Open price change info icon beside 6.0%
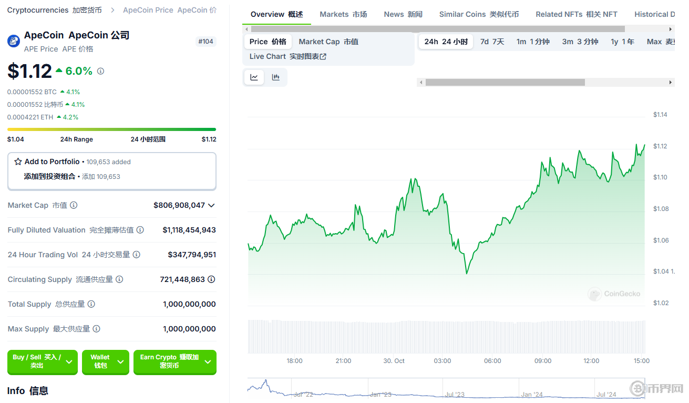The height and width of the screenshot is (403, 689). point(101,71)
